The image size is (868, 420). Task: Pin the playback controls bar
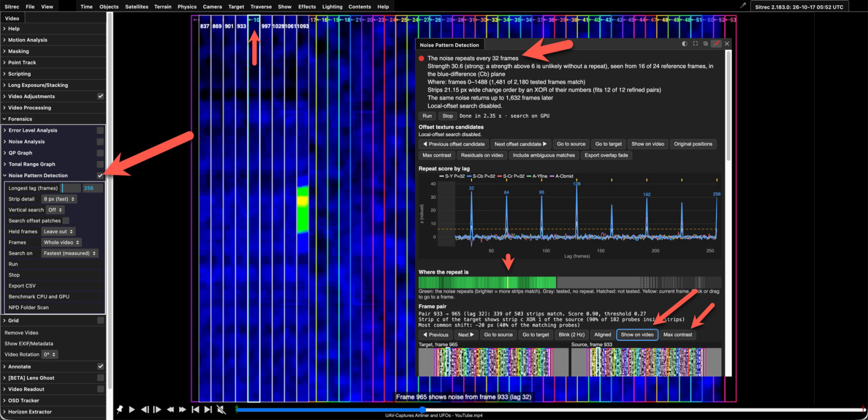click(119, 410)
